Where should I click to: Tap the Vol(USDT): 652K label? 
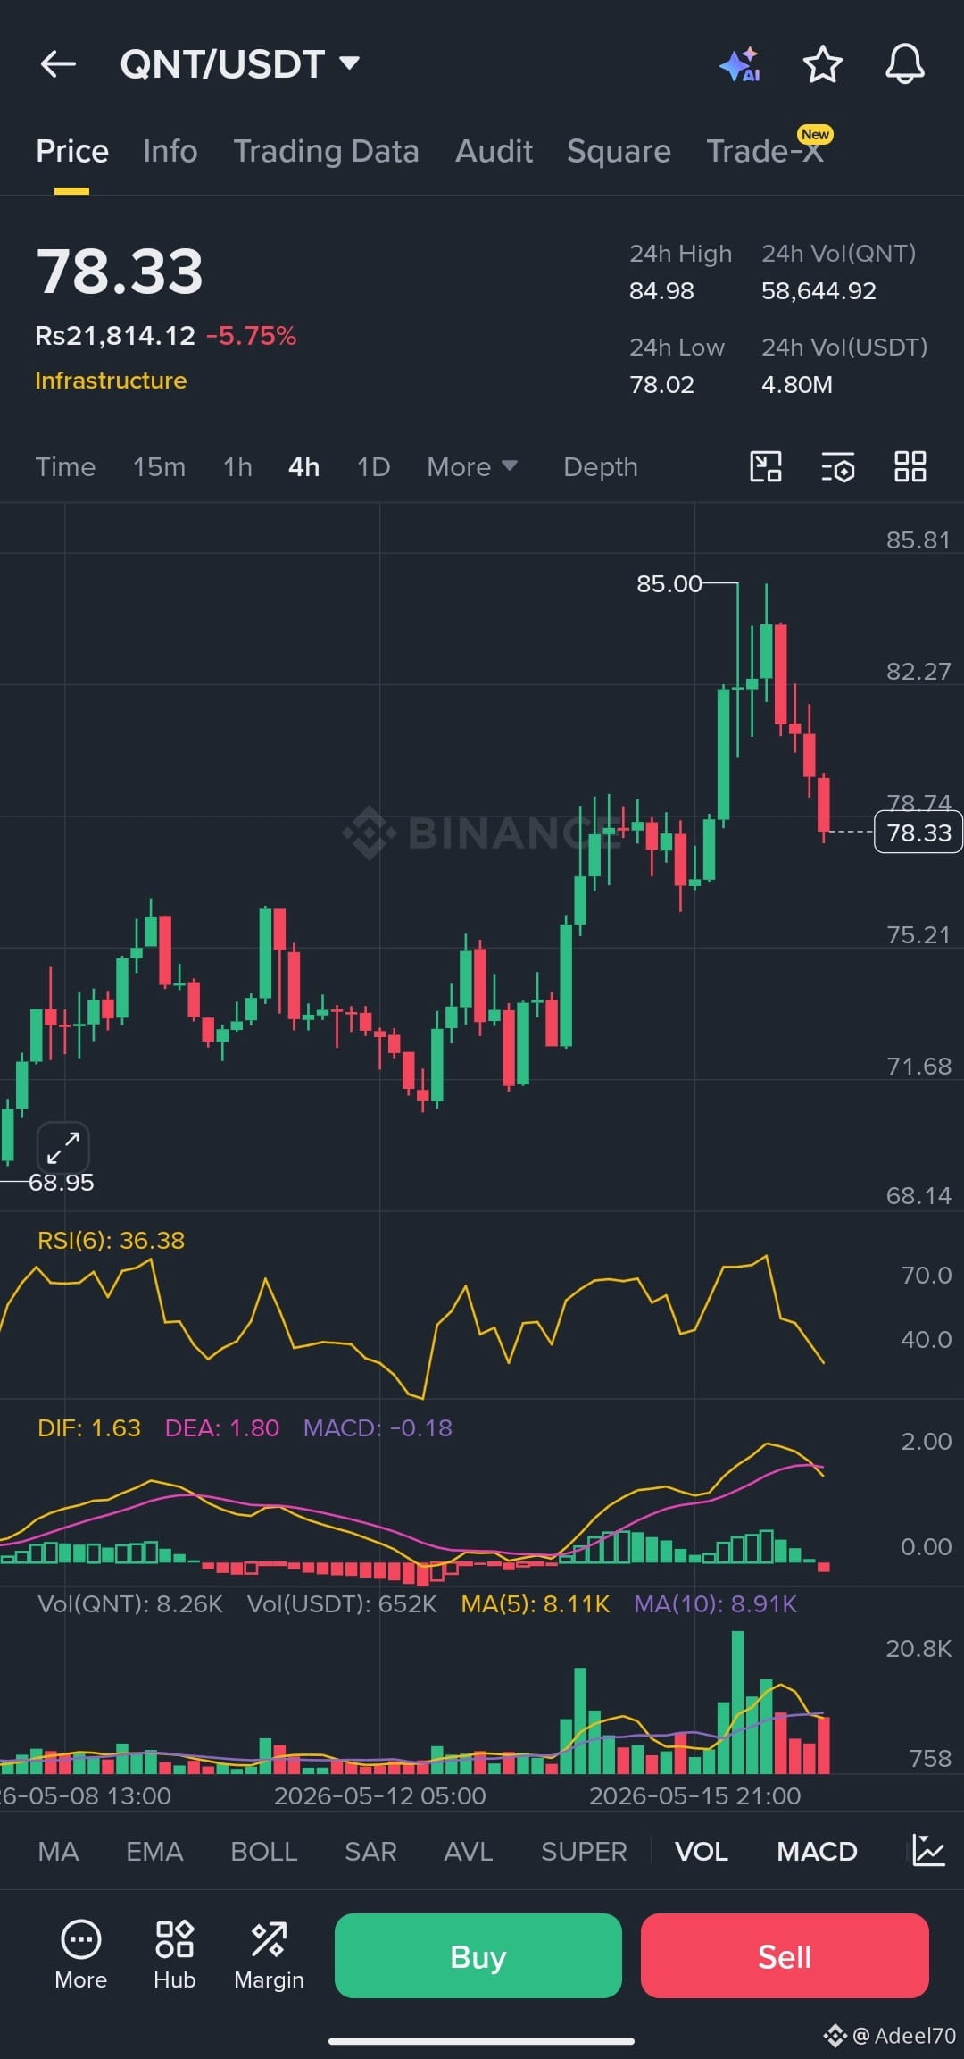[342, 1603]
